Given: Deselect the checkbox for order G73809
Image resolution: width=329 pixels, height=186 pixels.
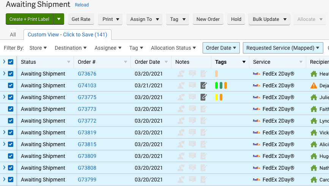Looking at the screenshot, I should tap(11, 156).
